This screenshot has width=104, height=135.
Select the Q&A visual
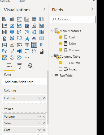(x=27, y=51)
